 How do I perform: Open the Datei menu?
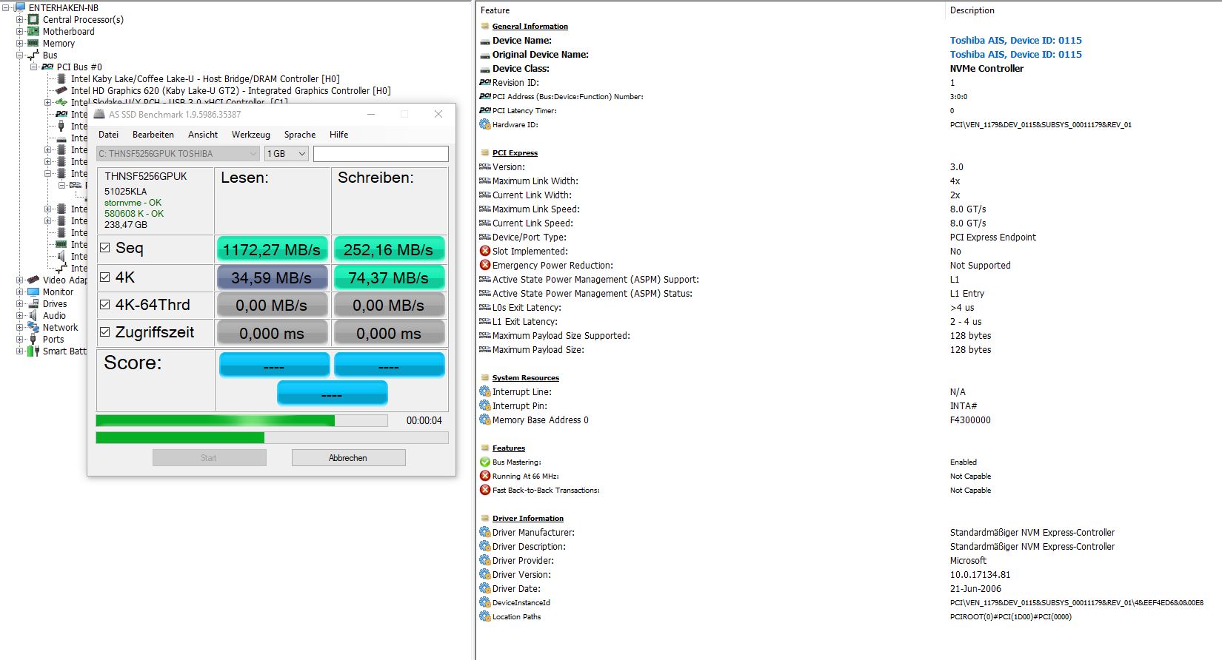[x=108, y=134]
